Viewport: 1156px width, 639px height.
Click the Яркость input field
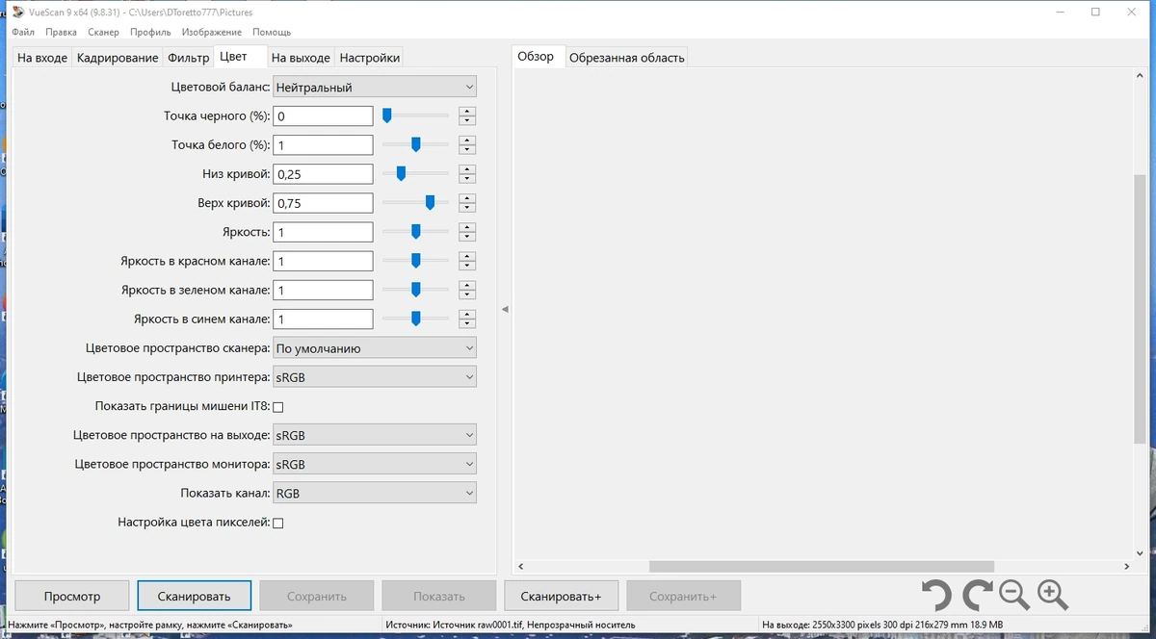click(x=323, y=232)
